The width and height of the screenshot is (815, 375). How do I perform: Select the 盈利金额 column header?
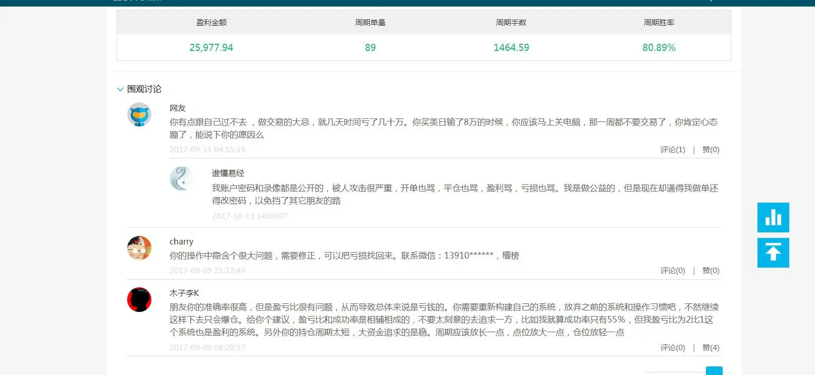pos(211,22)
